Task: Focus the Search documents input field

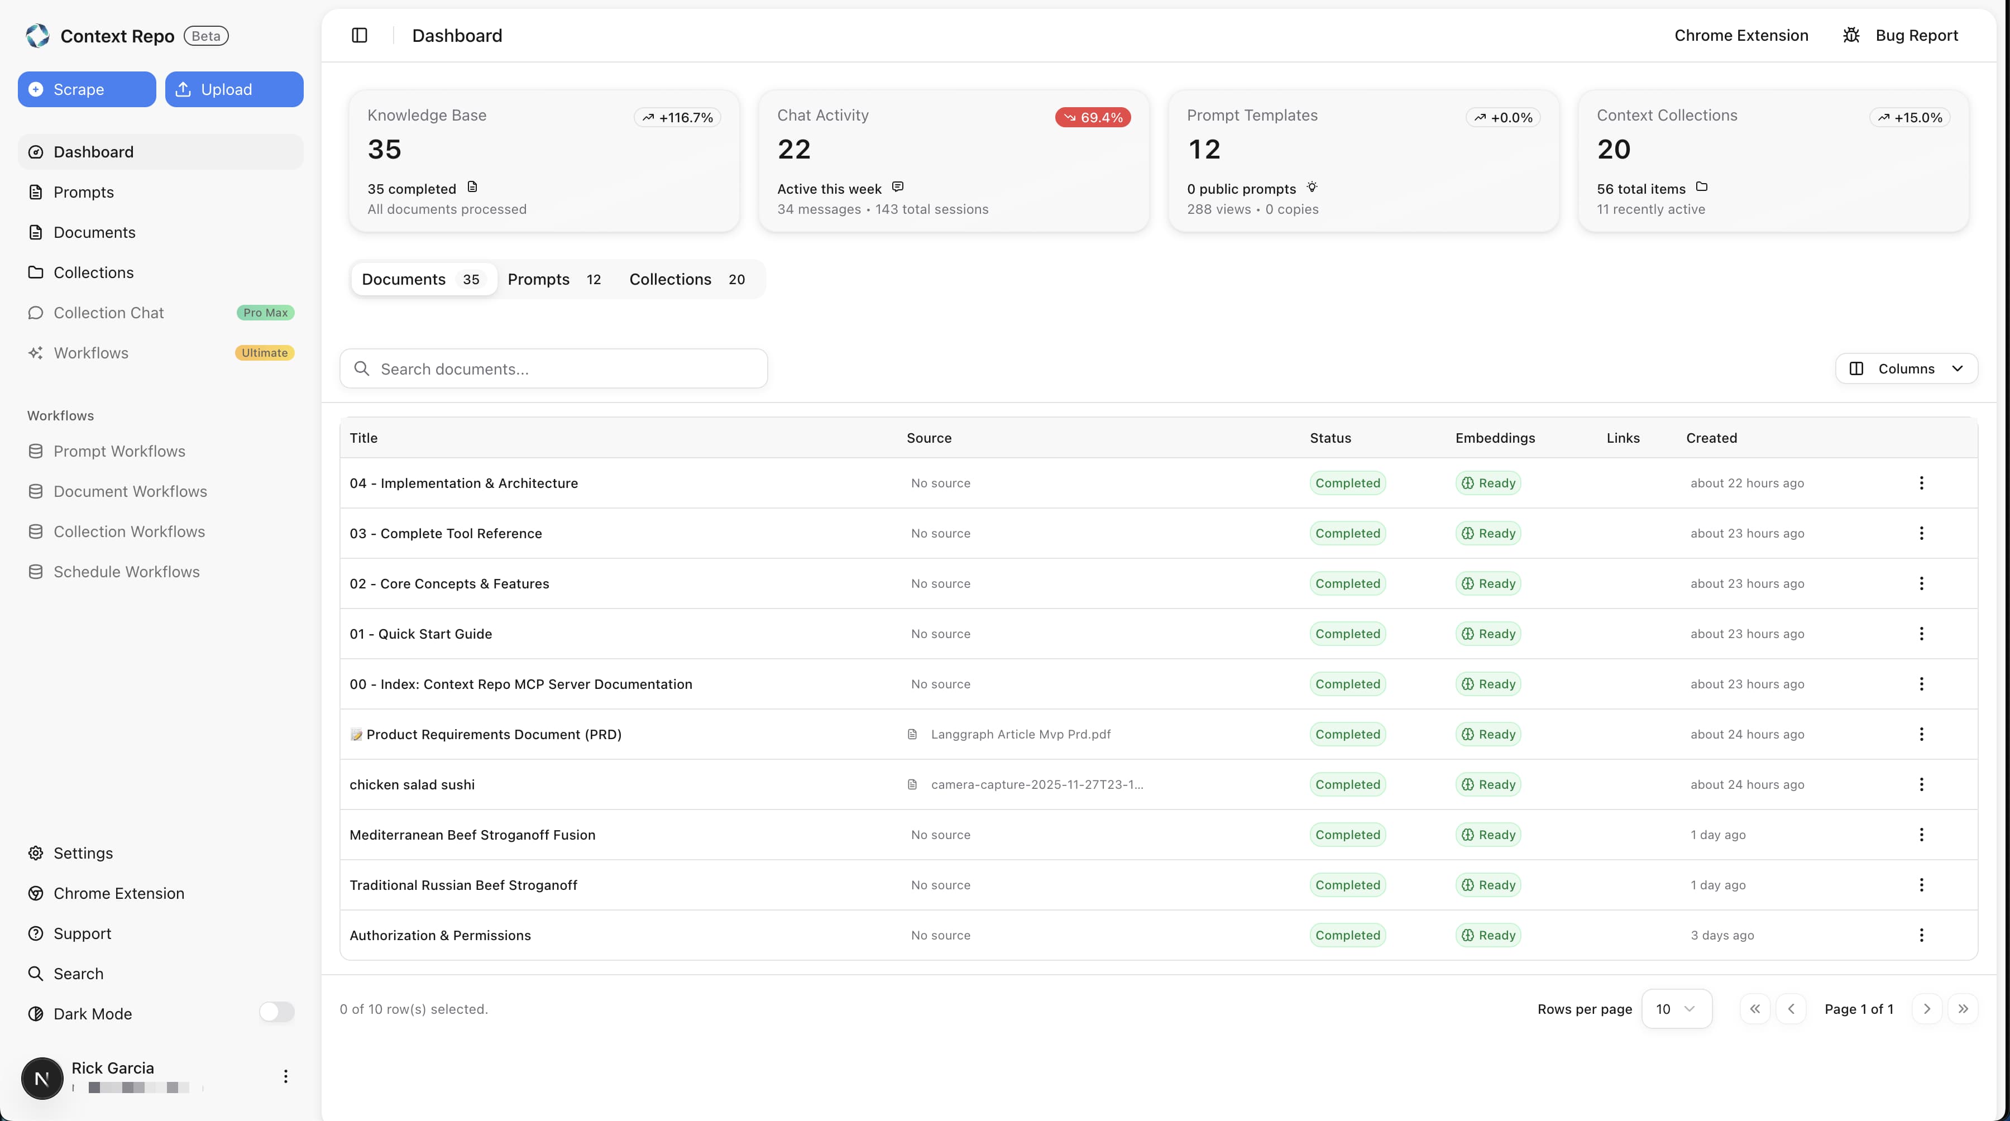Action: 554,368
